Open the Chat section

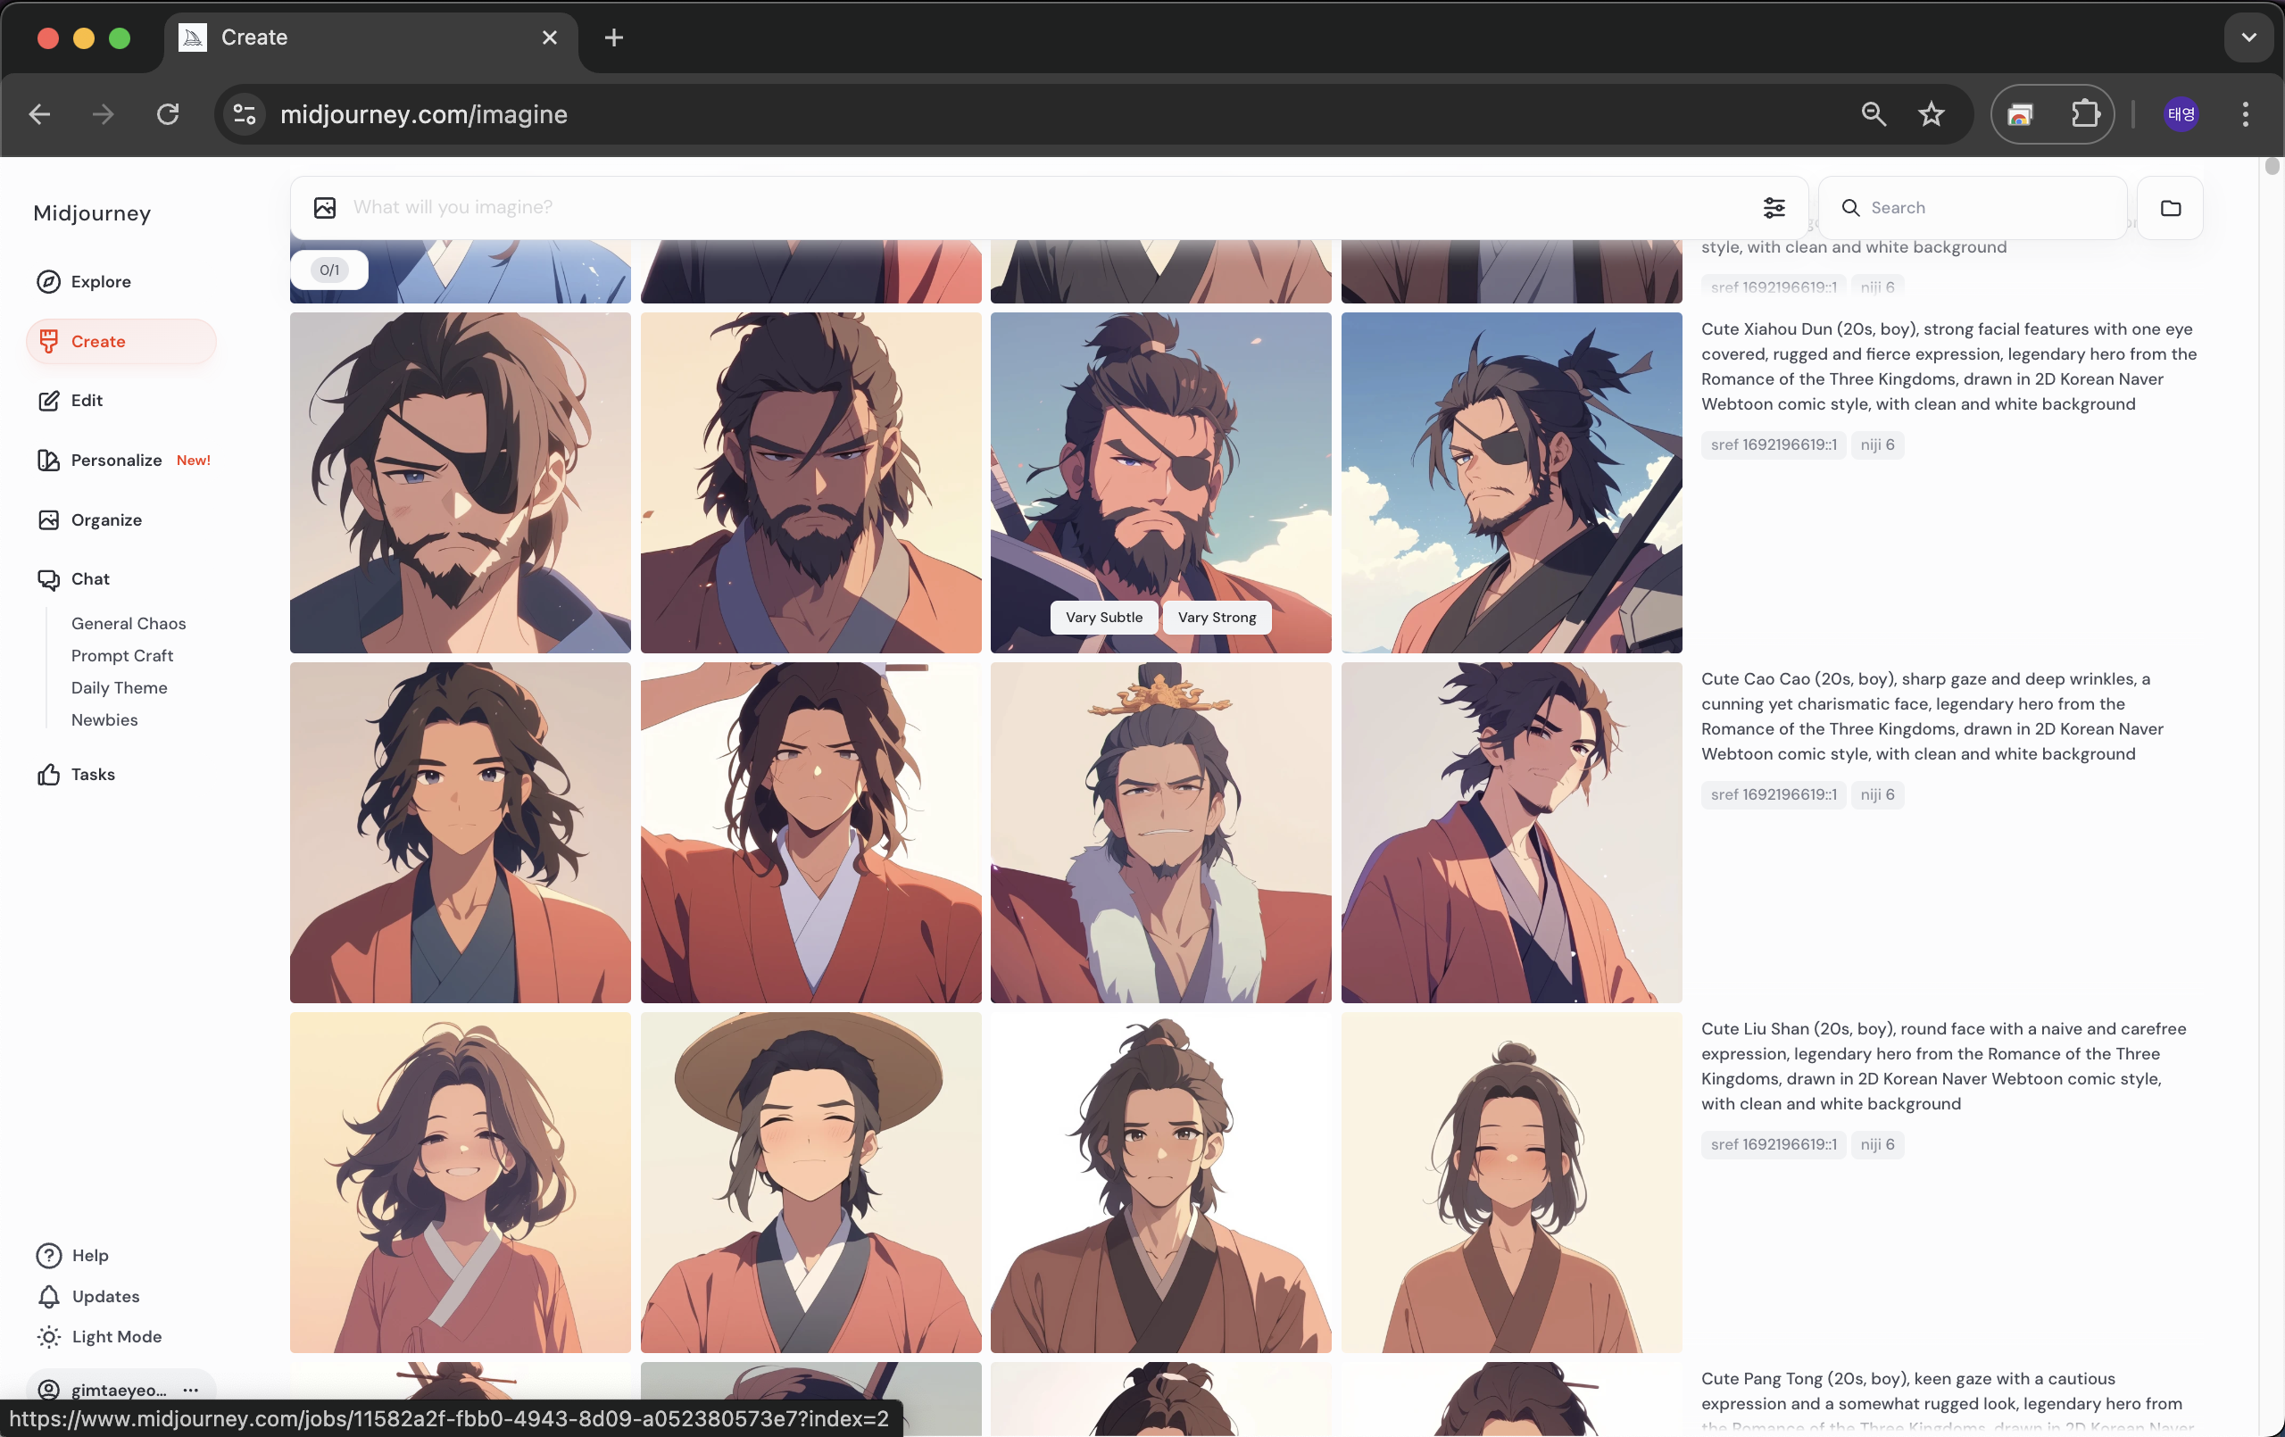pos(73,579)
